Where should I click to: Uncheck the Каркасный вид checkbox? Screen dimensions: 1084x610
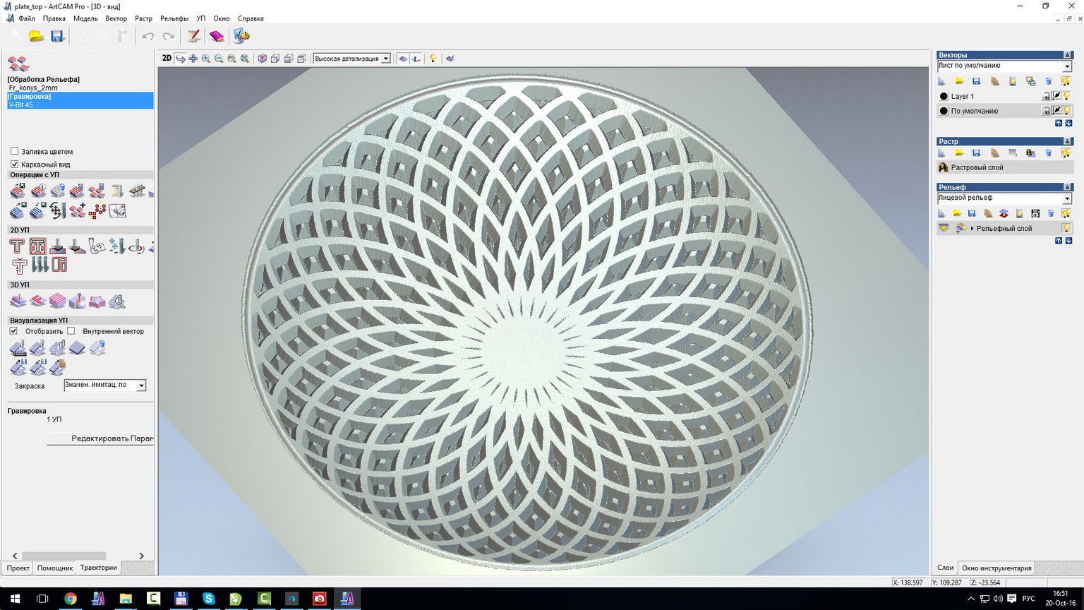tap(14, 164)
